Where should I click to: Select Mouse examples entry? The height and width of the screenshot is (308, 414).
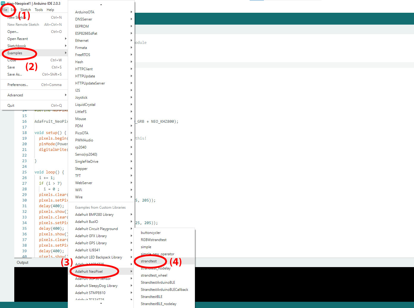coord(101,119)
